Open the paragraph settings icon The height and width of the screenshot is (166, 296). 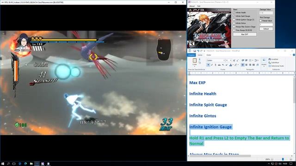point(257,65)
